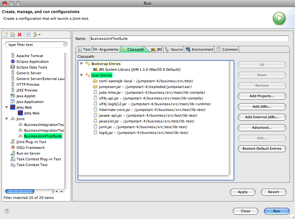Click the Duplicate configuration icon

pos(13,35)
